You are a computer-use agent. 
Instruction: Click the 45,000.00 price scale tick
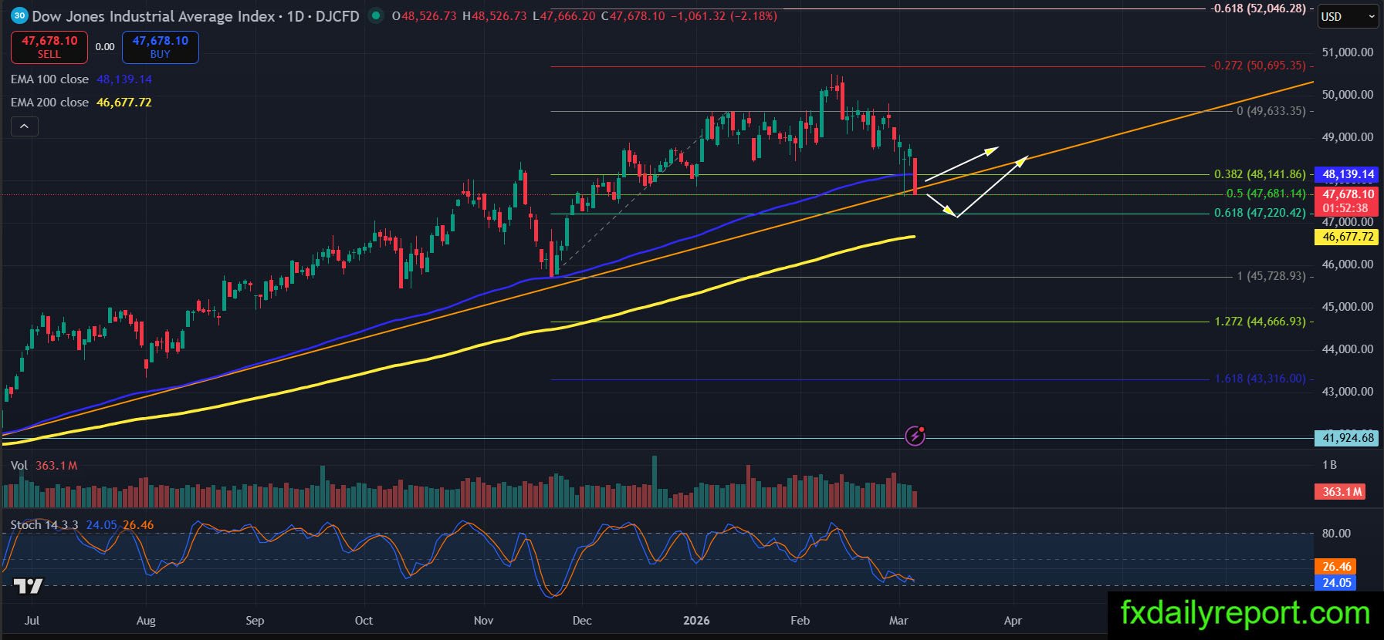coord(1348,307)
